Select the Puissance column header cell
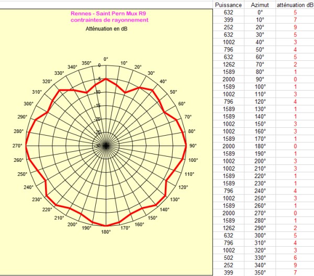 click(x=229, y=5)
